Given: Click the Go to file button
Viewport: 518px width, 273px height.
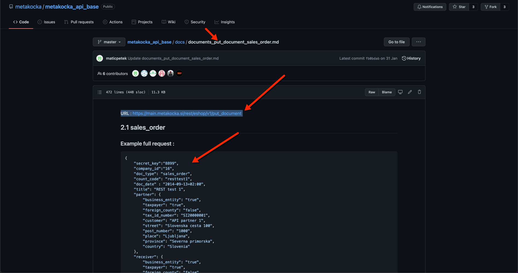Looking at the screenshot, I should point(397,42).
